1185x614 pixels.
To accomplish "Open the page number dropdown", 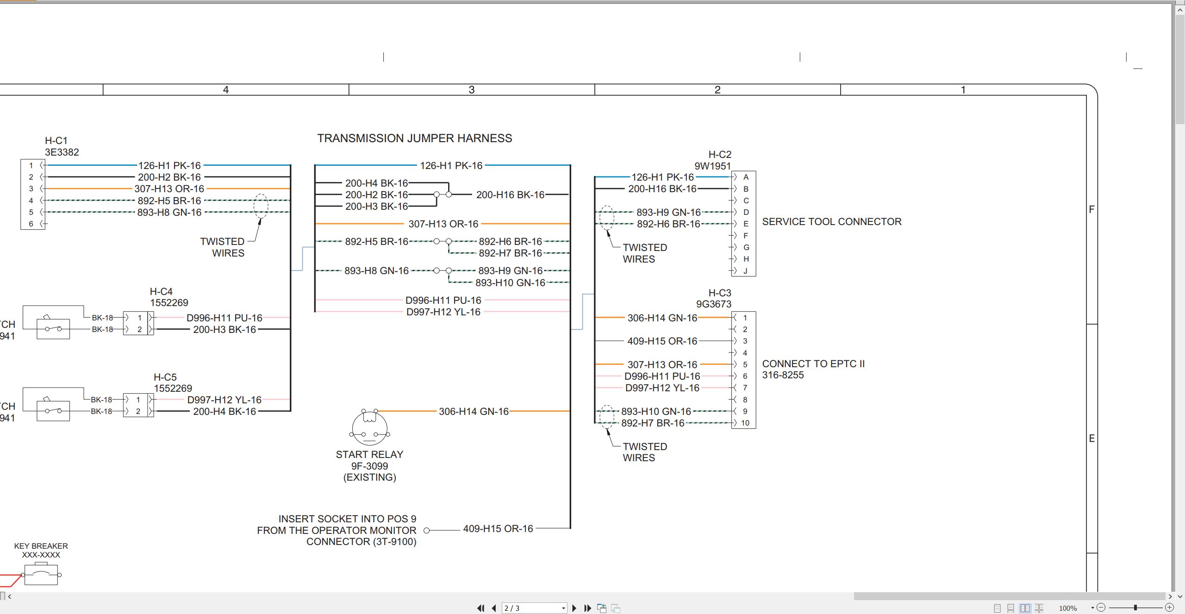I will tap(563, 608).
